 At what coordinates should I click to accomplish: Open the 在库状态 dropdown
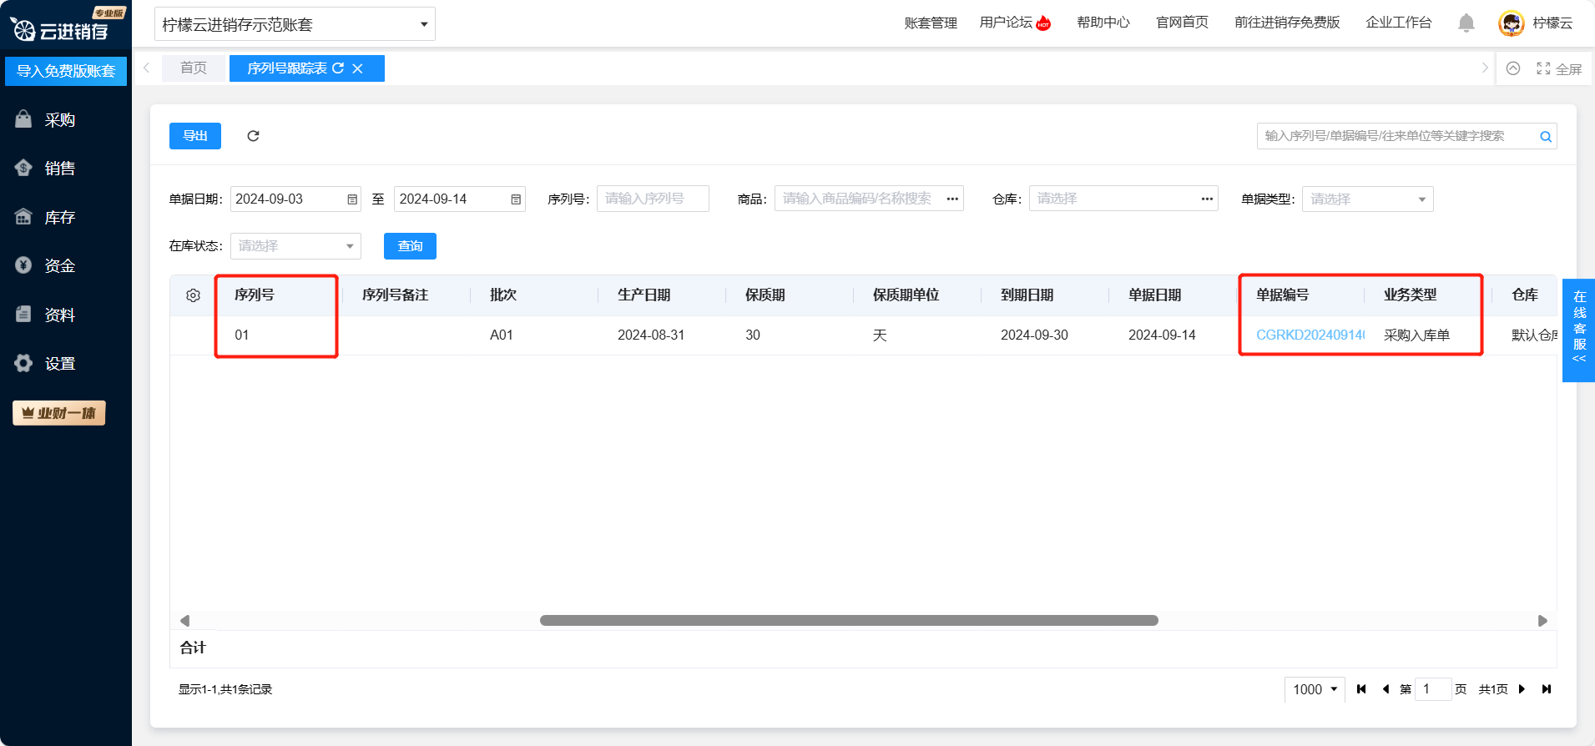pyautogui.click(x=295, y=246)
